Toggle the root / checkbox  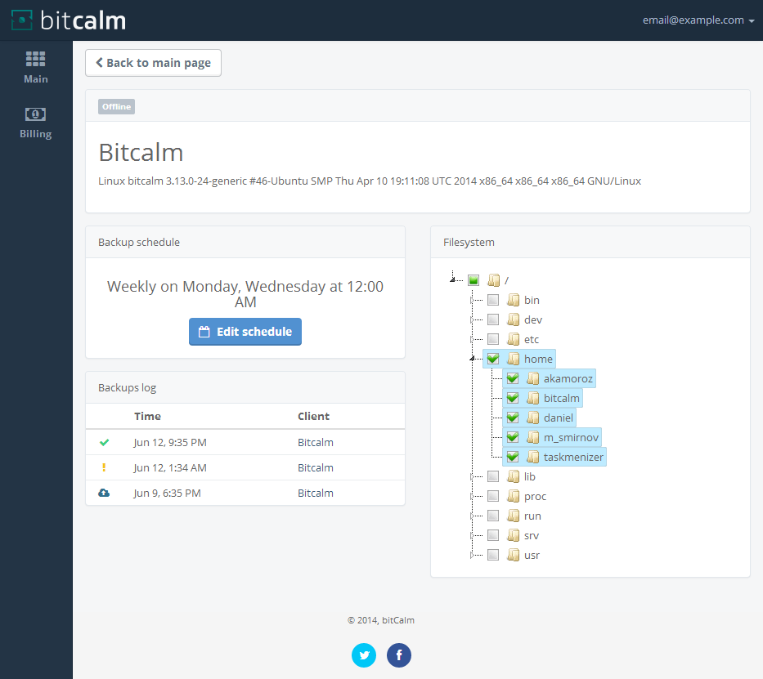coord(474,280)
